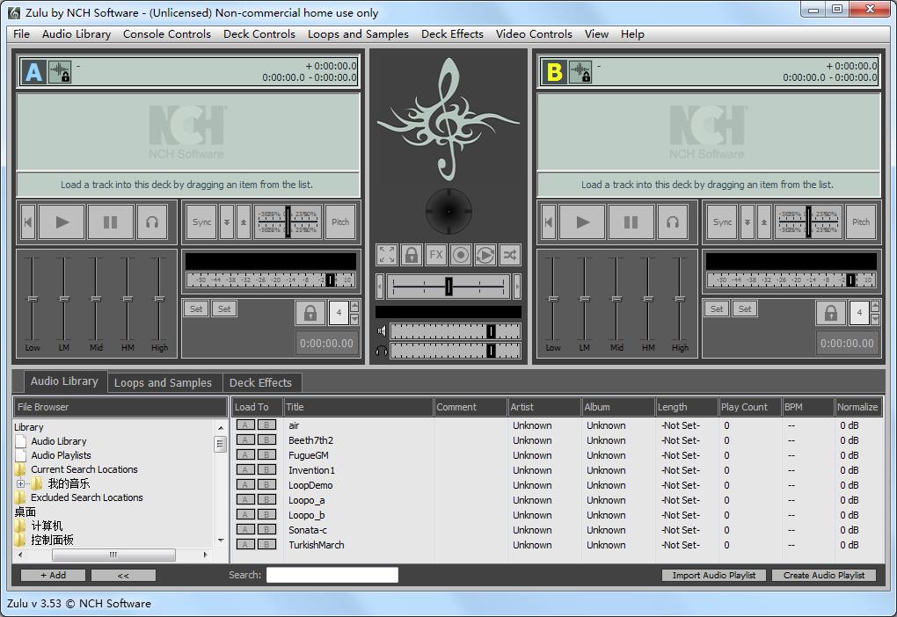Click the Deck A waveform lock icon
The width and height of the screenshot is (897, 617).
point(60,72)
